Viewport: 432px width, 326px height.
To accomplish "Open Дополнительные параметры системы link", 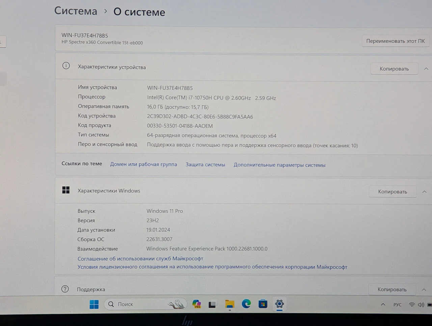I will [x=279, y=165].
